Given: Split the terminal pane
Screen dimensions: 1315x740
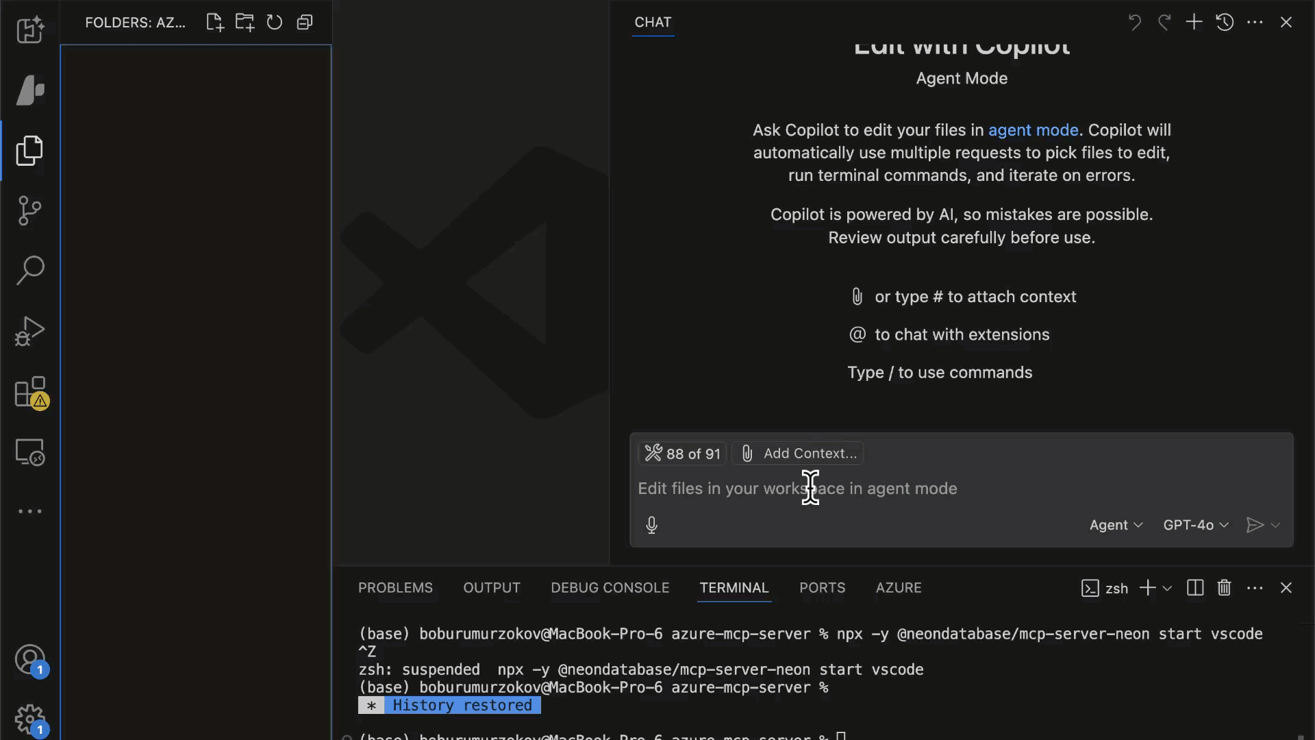Looking at the screenshot, I should tap(1194, 588).
